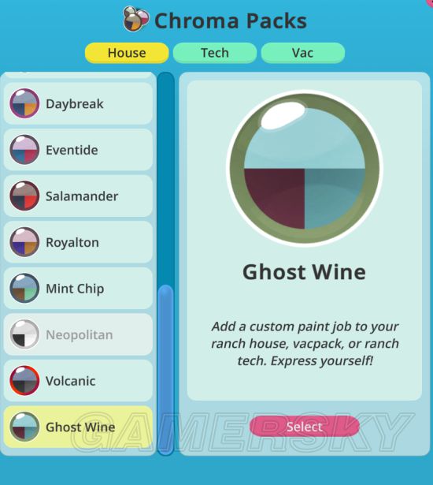Click the blue scrollbar thumb
The image size is (433, 485).
point(166,370)
